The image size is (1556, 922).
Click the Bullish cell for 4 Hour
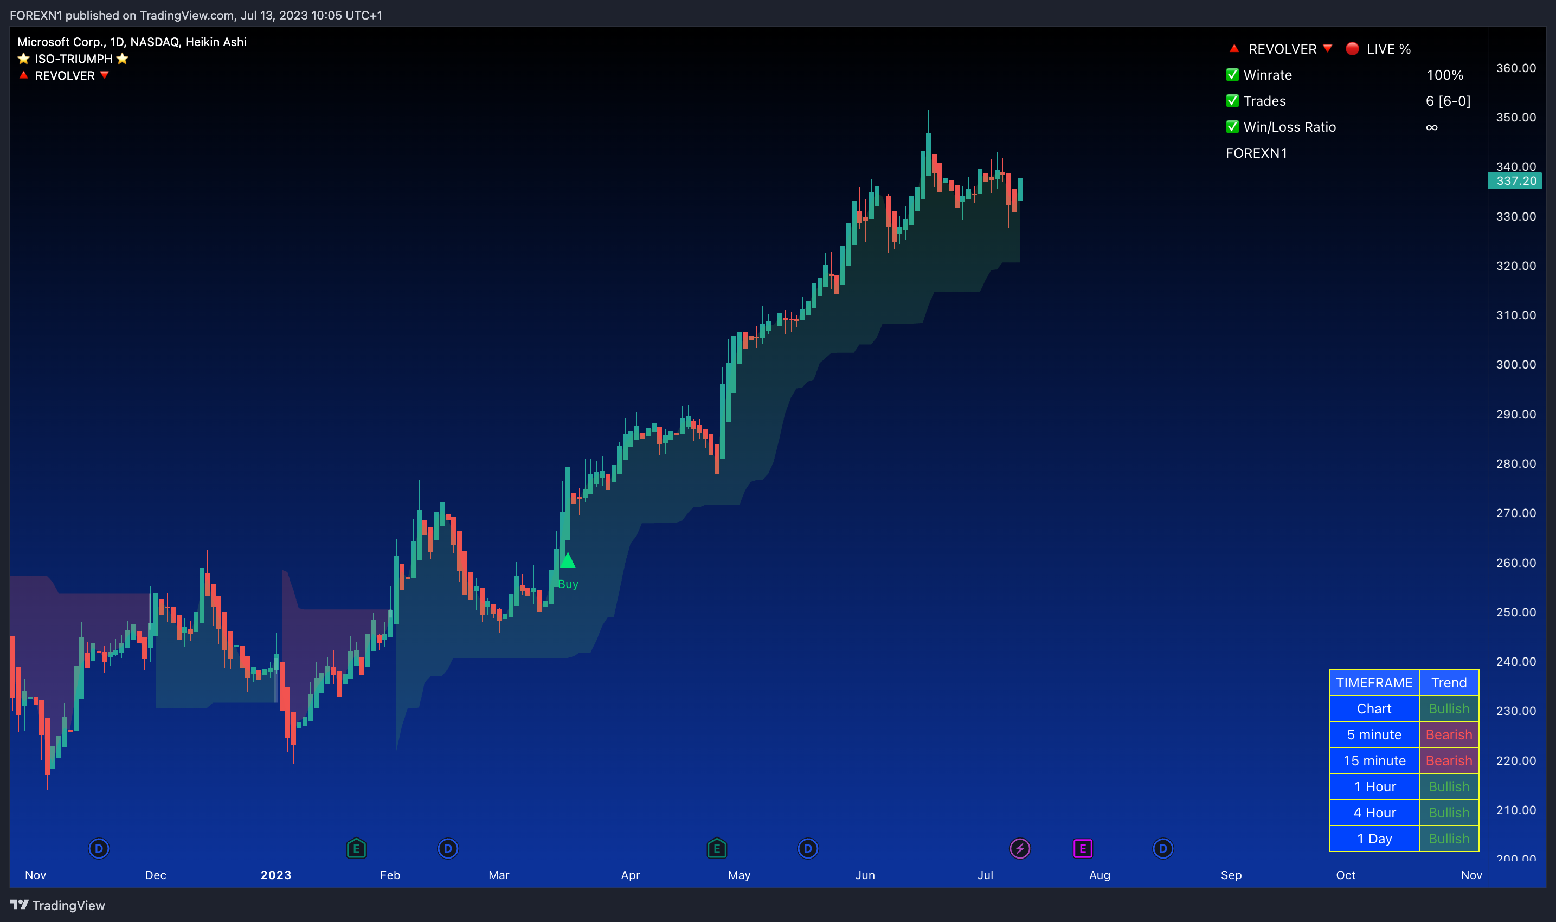(1449, 813)
